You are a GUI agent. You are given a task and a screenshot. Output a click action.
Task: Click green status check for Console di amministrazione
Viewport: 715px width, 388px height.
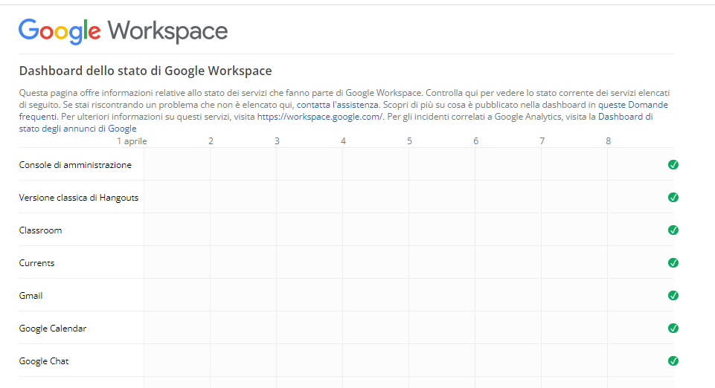(x=673, y=165)
